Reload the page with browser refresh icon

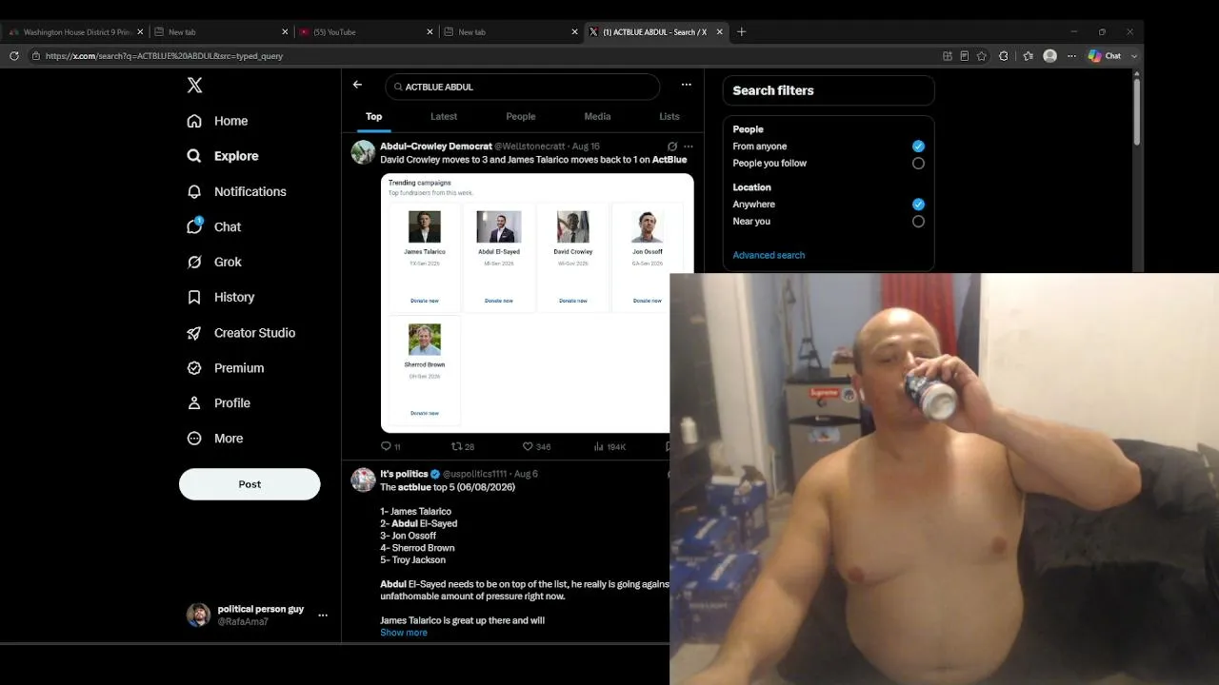[x=14, y=56]
